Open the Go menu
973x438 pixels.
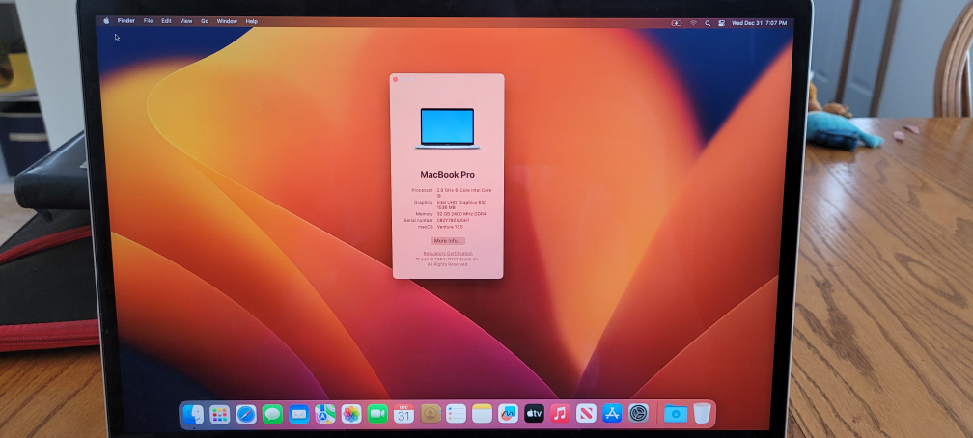click(x=205, y=21)
